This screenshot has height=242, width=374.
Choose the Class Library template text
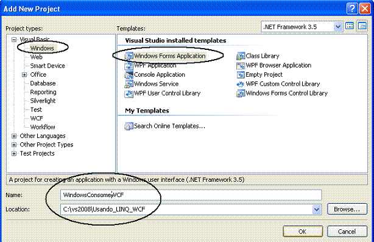tap(263, 56)
